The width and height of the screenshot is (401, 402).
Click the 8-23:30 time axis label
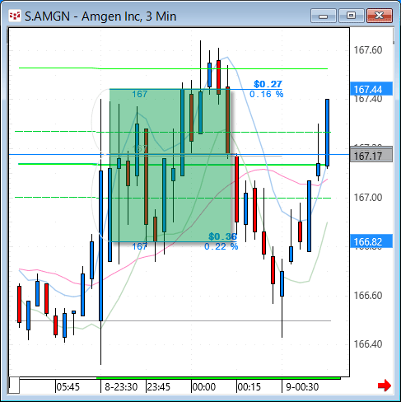pyautogui.click(x=121, y=387)
